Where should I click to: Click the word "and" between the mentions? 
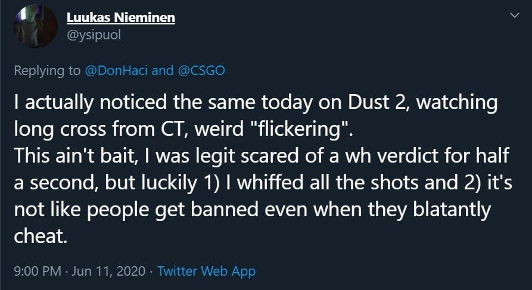(163, 70)
